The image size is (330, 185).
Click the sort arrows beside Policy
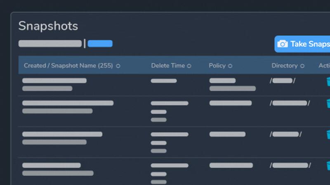pos(230,66)
